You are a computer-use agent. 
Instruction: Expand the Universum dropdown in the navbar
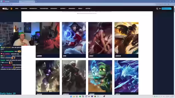pos(72,8)
